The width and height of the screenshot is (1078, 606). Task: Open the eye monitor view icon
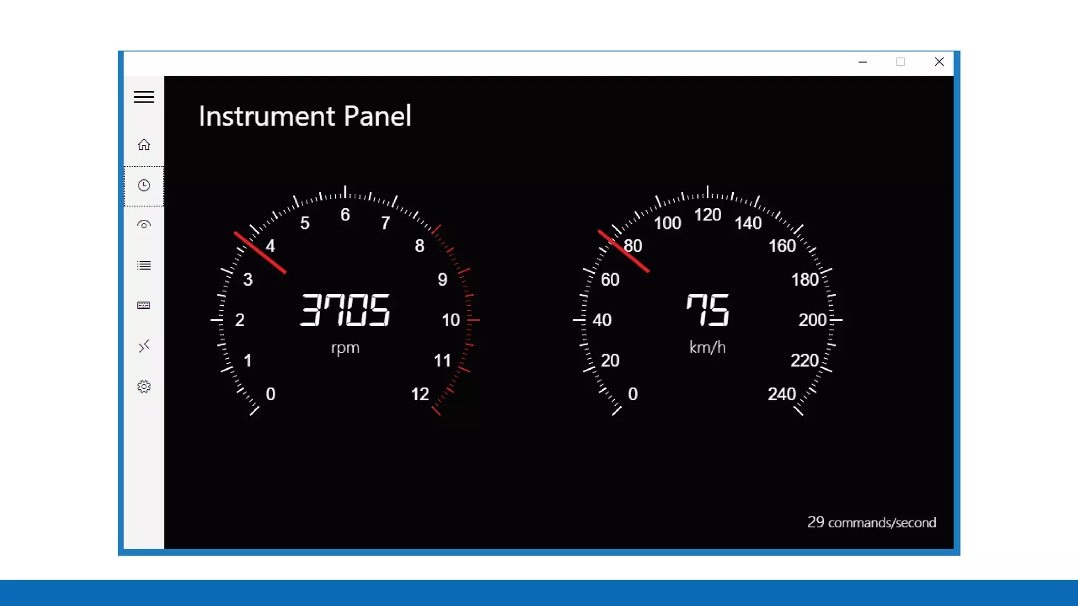(x=144, y=225)
